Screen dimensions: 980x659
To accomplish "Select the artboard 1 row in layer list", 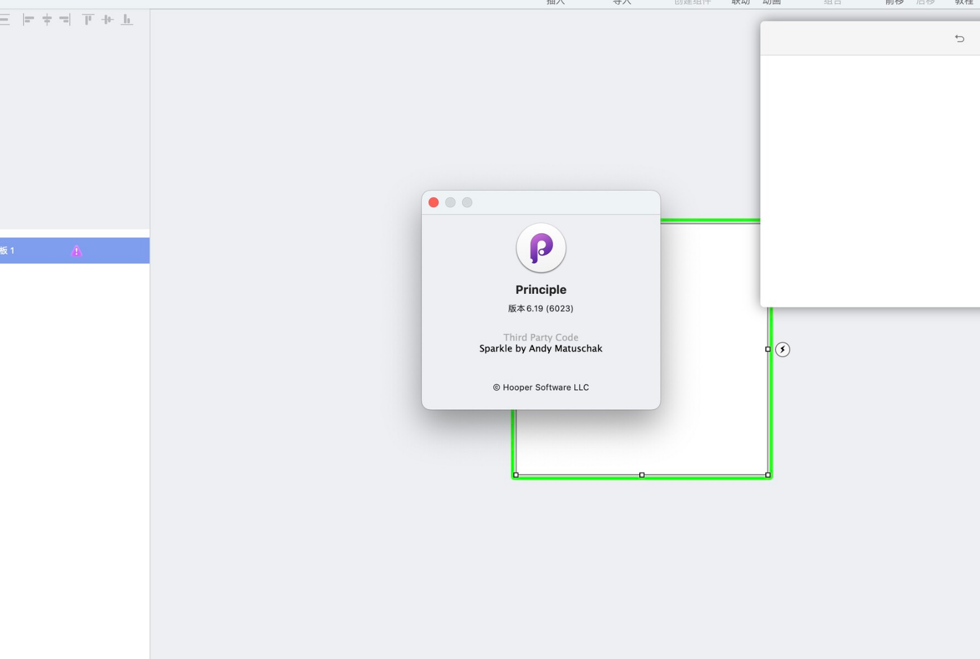I will click(x=74, y=250).
